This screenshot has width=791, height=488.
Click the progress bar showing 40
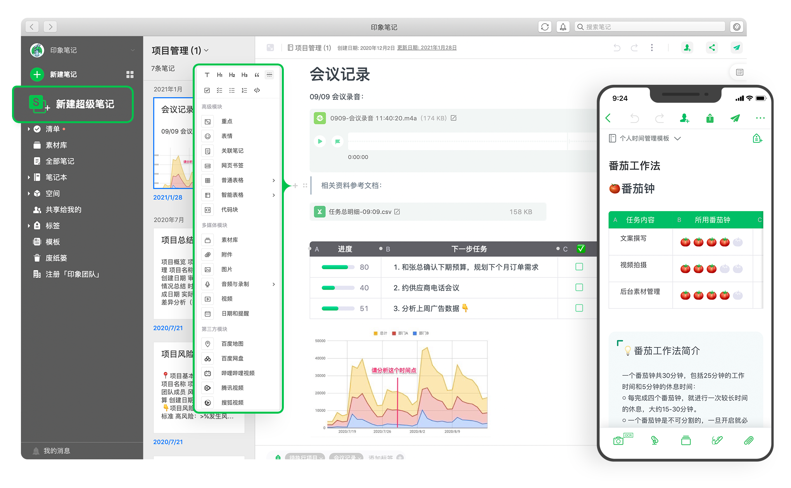pyautogui.click(x=338, y=288)
